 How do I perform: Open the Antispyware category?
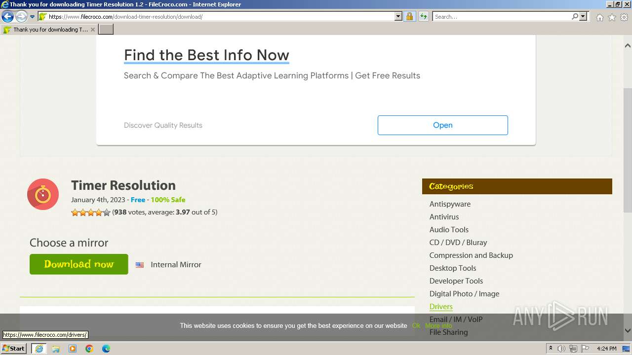450,204
